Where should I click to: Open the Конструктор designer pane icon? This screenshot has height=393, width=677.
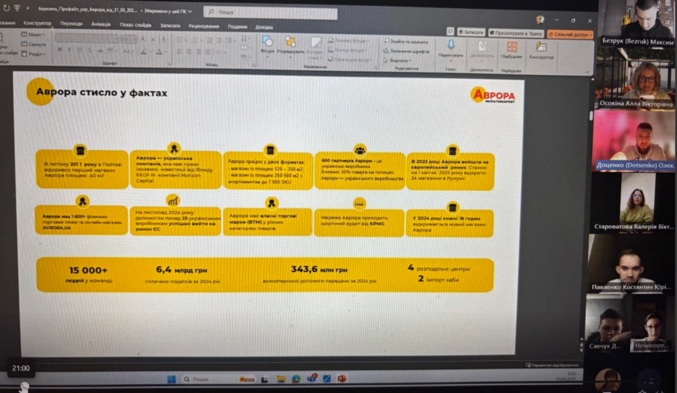coord(541,49)
